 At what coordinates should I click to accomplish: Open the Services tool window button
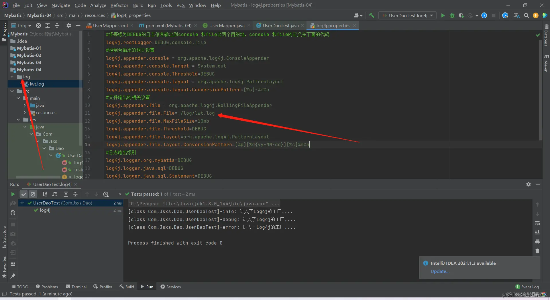click(x=171, y=287)
